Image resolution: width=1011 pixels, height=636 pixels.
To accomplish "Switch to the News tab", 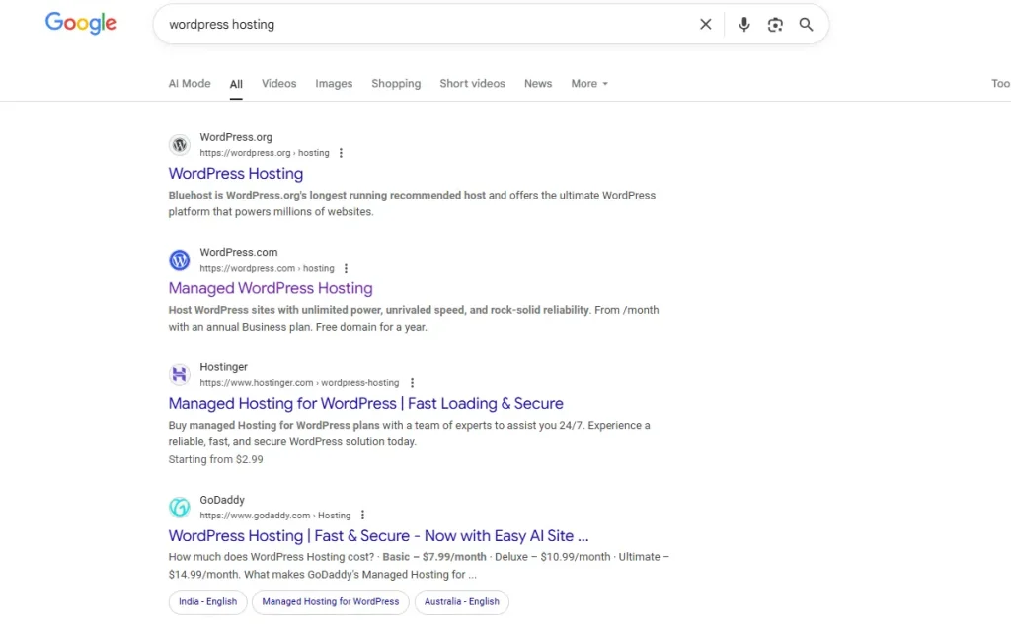I will (x=538, y=83).
